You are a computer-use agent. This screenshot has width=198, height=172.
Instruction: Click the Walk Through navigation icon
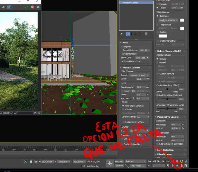[177, 166]
